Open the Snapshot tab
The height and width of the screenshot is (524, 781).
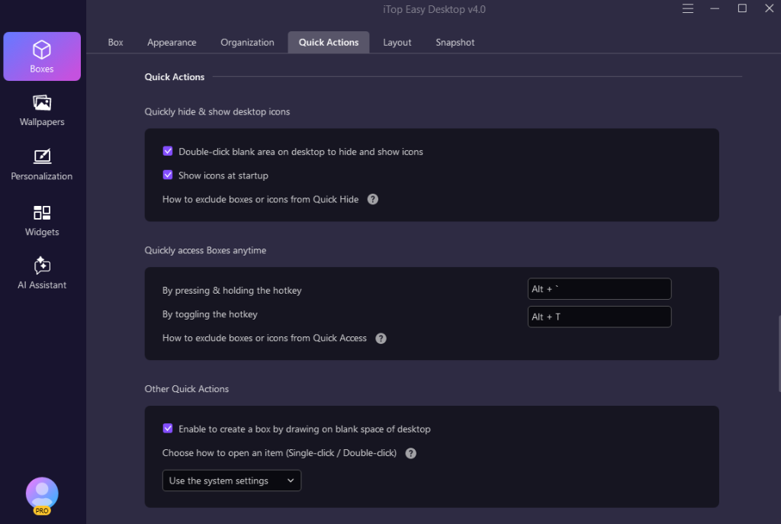point(455,43)
